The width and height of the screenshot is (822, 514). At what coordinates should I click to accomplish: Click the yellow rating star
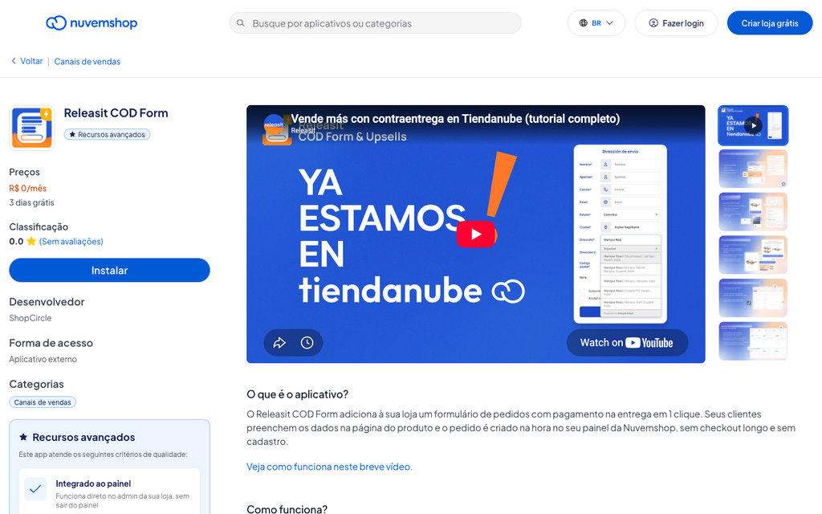click(31, 241)
